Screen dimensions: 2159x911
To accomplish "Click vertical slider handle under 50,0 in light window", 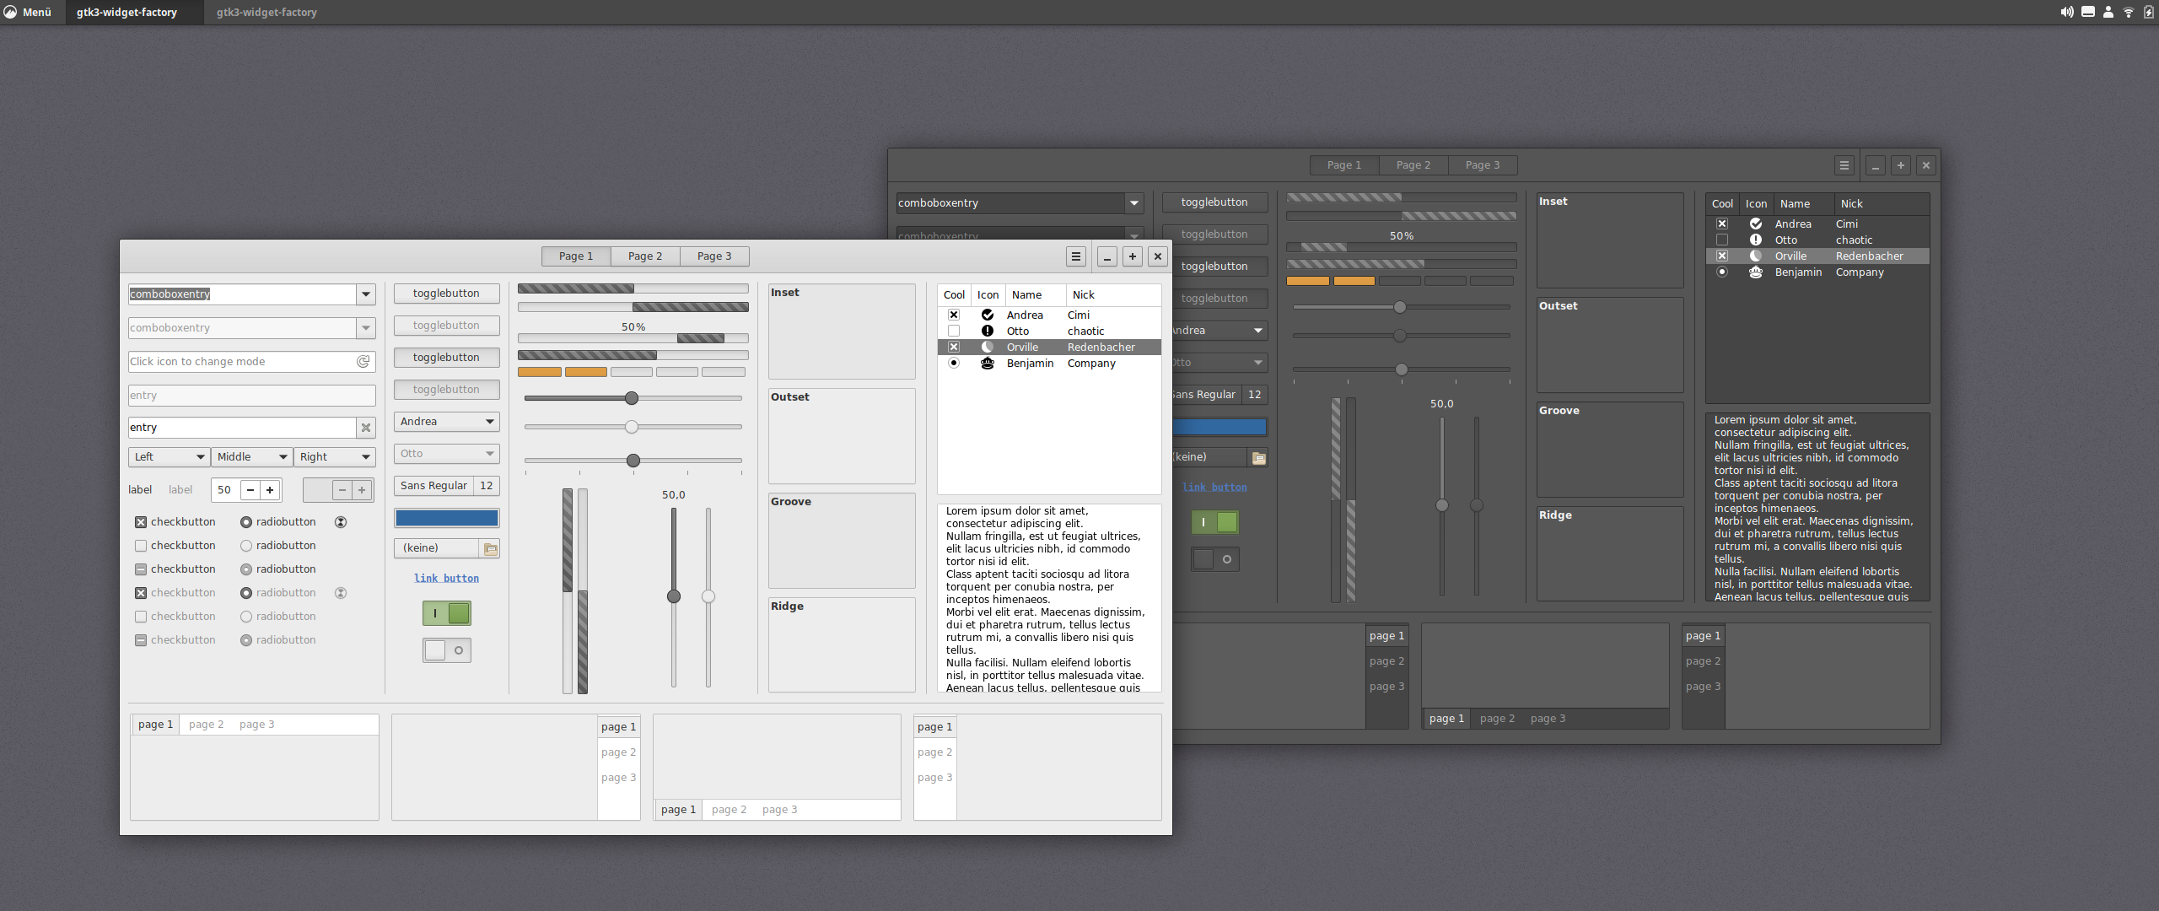I will click(674, 596).
